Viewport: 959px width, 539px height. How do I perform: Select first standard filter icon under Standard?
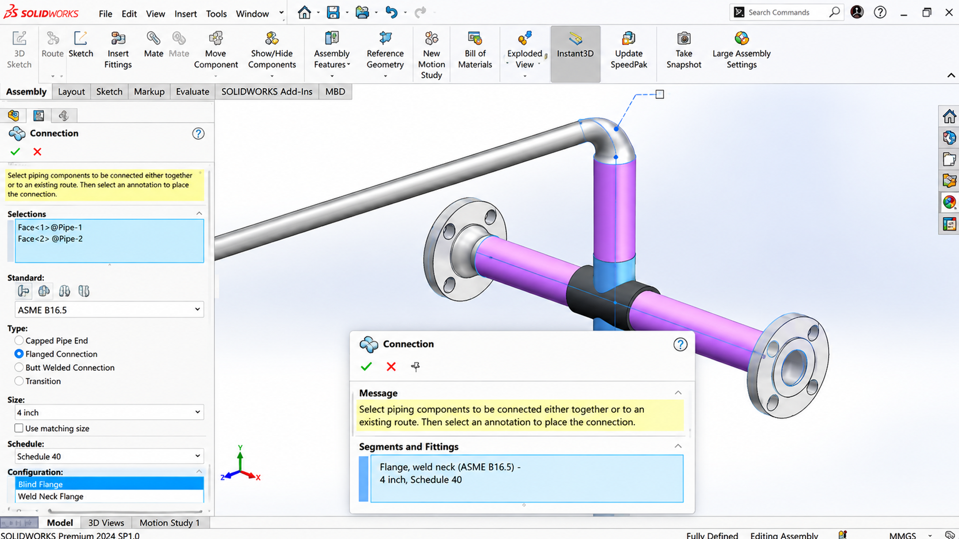coord(23,291)
